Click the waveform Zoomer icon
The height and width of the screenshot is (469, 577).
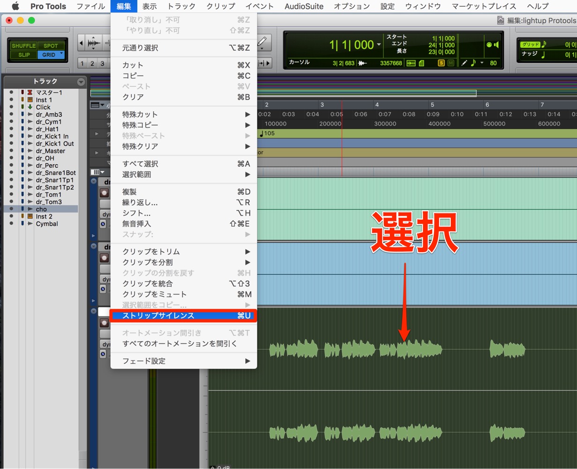[94, 43]
